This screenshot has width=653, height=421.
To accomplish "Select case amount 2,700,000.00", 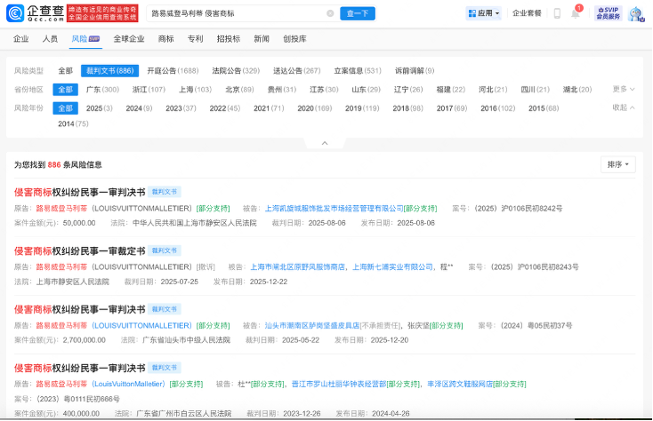I will point(85,340).
